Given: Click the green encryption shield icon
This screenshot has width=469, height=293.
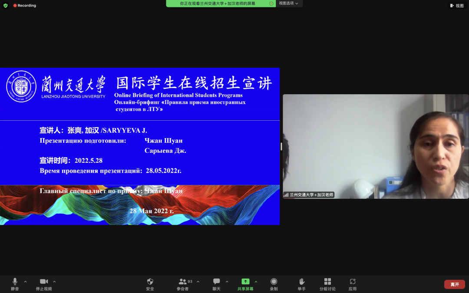Looking at the screenshot, I should [x=5, y=5].
